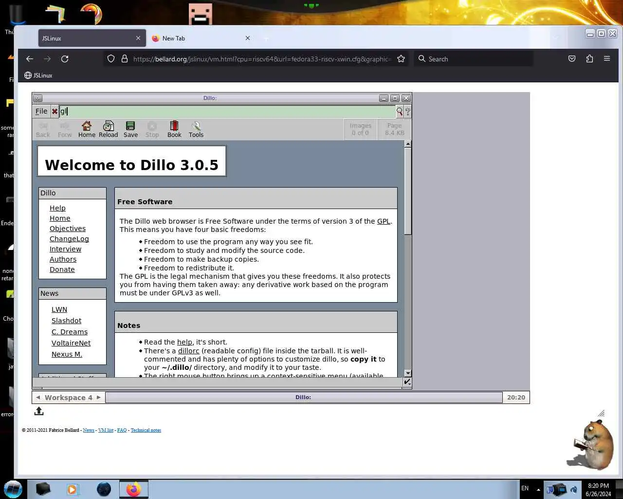Open the Firefox hamburger application menu

pos(607,59)
